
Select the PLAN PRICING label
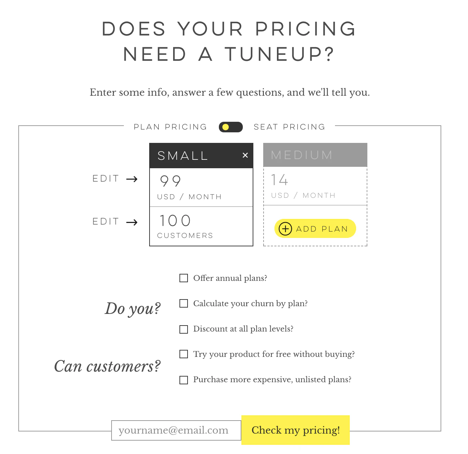[x=170, y=127]
